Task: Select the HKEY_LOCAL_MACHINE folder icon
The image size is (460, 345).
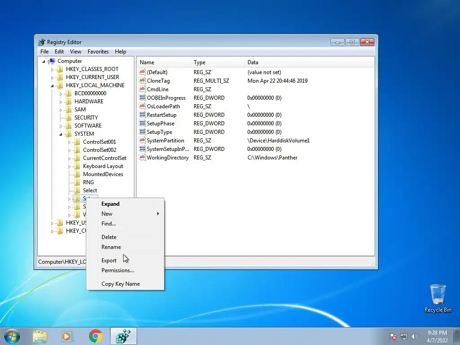Action: [60, 85]
